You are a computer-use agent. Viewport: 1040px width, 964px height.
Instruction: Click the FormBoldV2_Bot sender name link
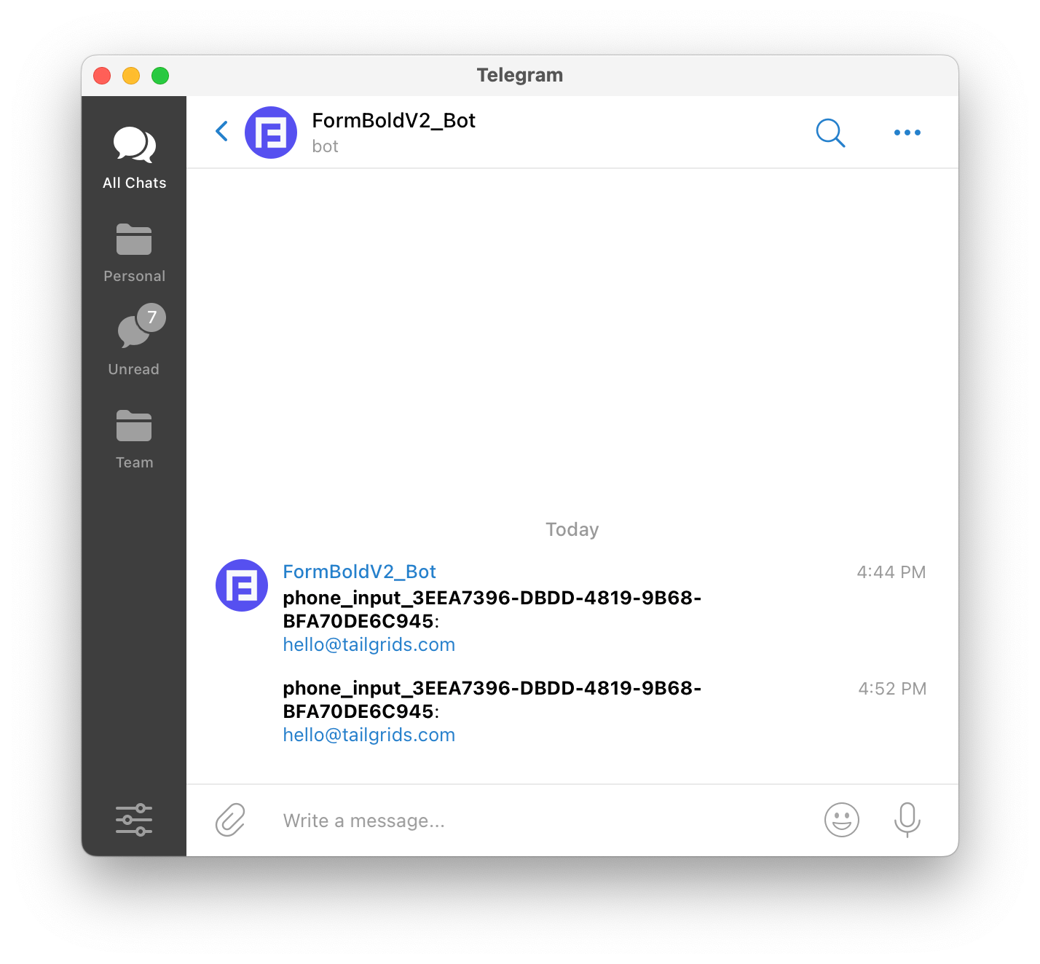[359, 572]
